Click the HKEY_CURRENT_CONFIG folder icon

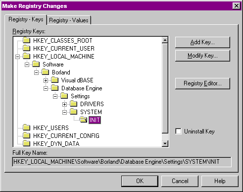(26, 135)
